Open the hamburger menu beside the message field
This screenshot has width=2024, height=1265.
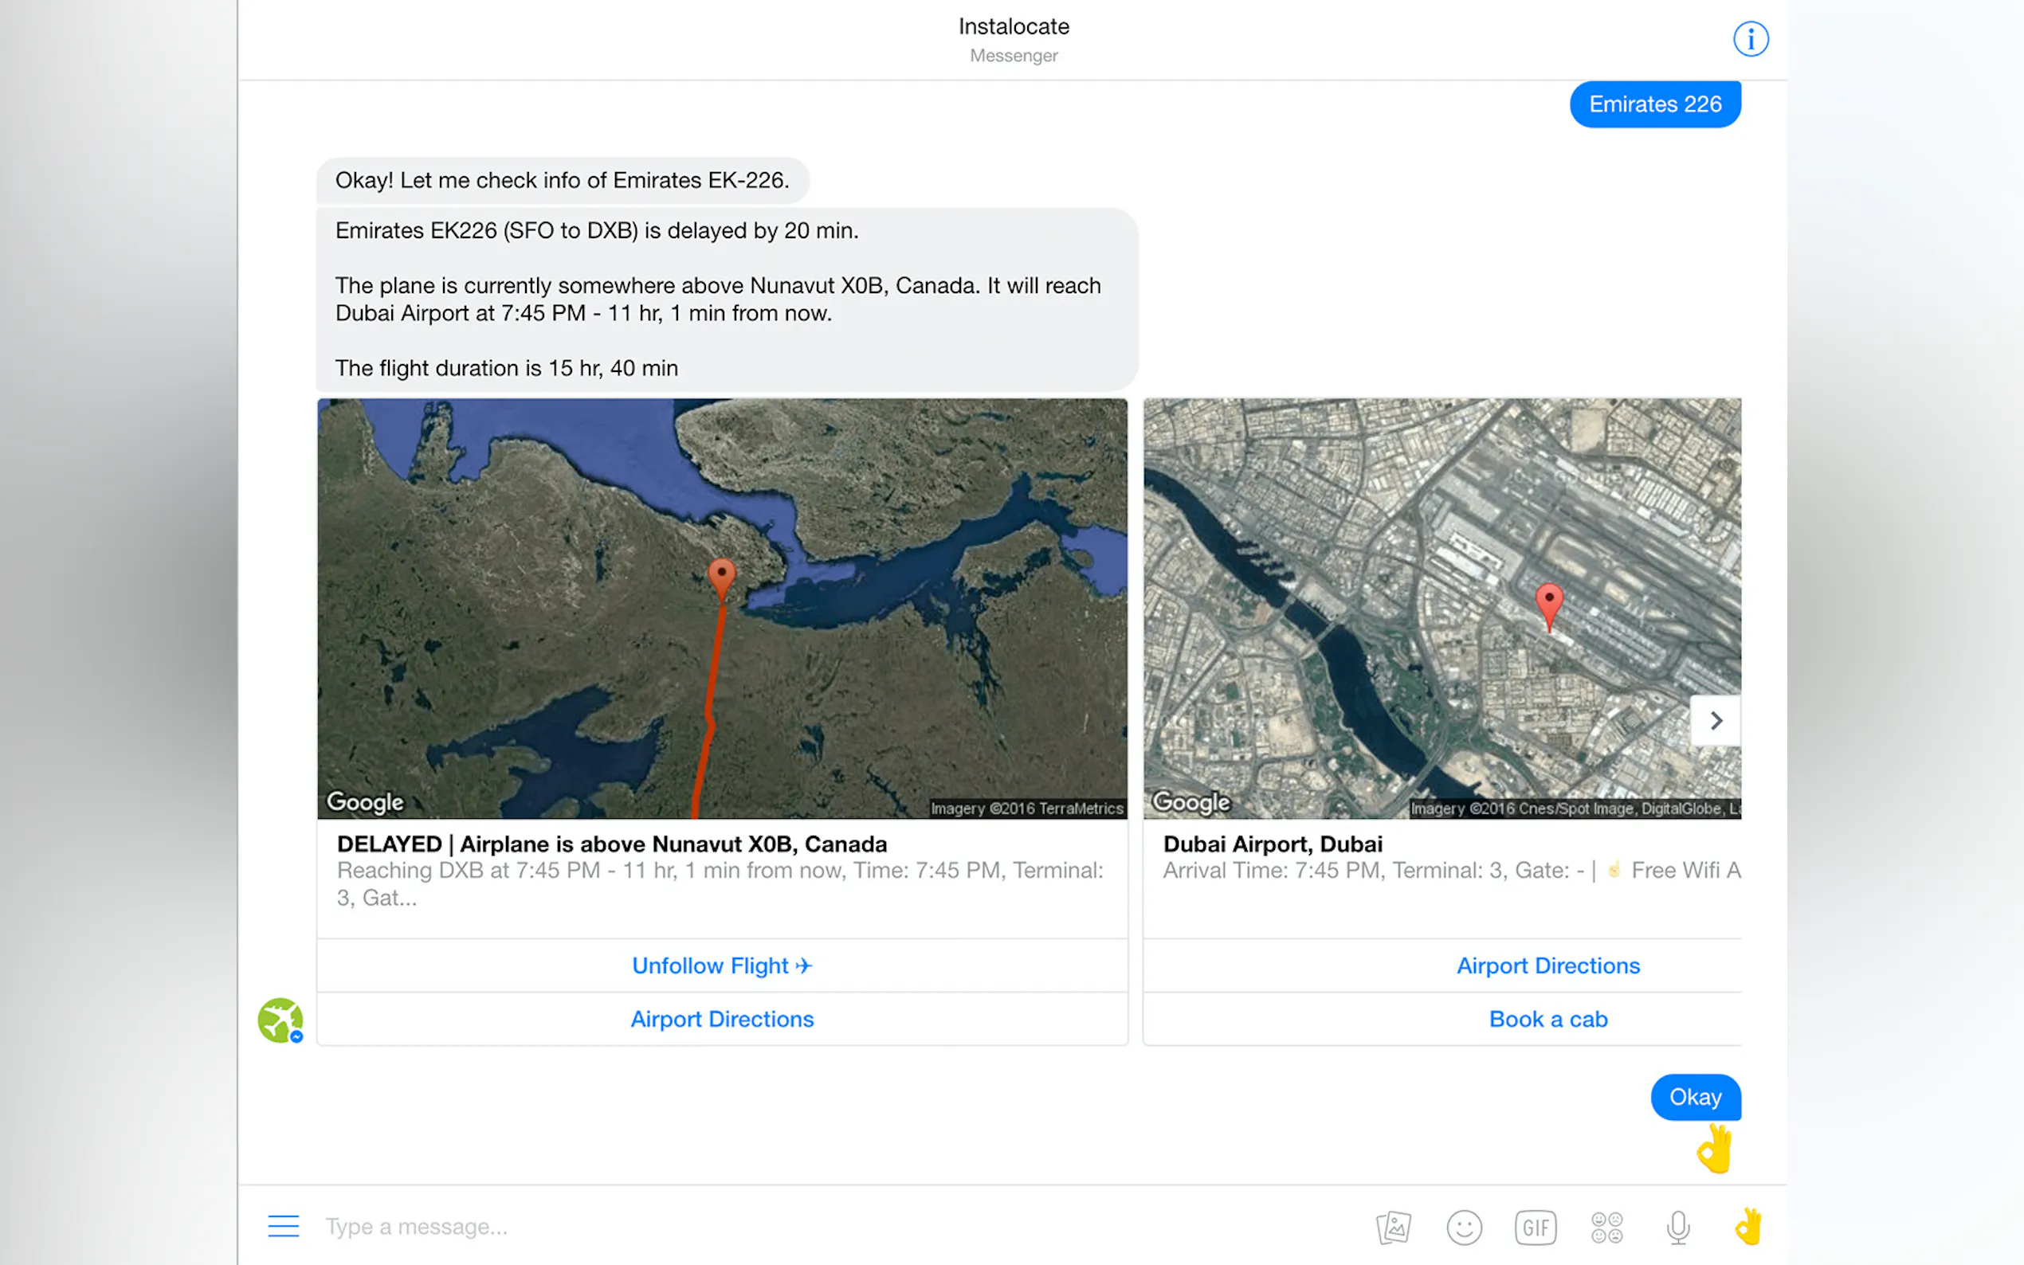tap(283, 1226)
